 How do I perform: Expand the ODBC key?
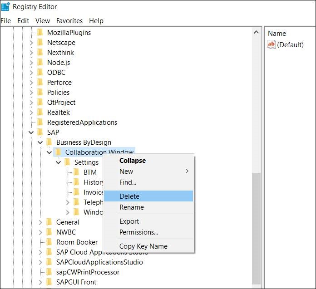(x=31, y=73)
